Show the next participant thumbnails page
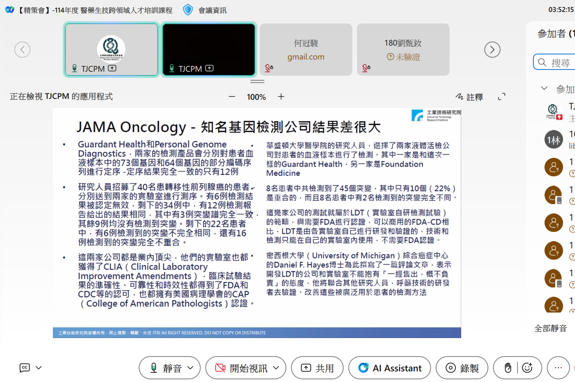The width and height of the screenshot is (575, 382). (x=492, y=49)
